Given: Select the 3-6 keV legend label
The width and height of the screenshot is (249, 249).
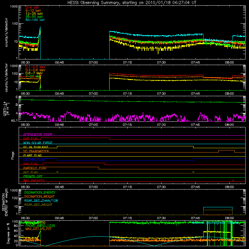Looking at the screenshot, I should click(x=32, y=7).
